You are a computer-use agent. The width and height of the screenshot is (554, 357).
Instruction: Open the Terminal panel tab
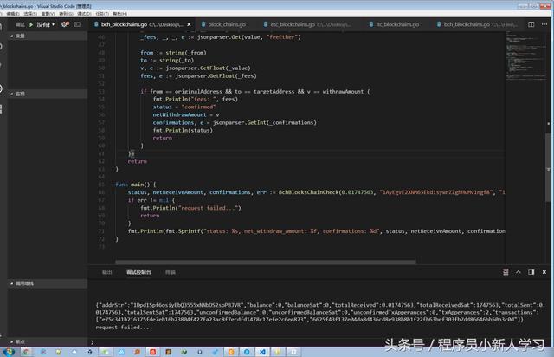(x=171, y=272)
